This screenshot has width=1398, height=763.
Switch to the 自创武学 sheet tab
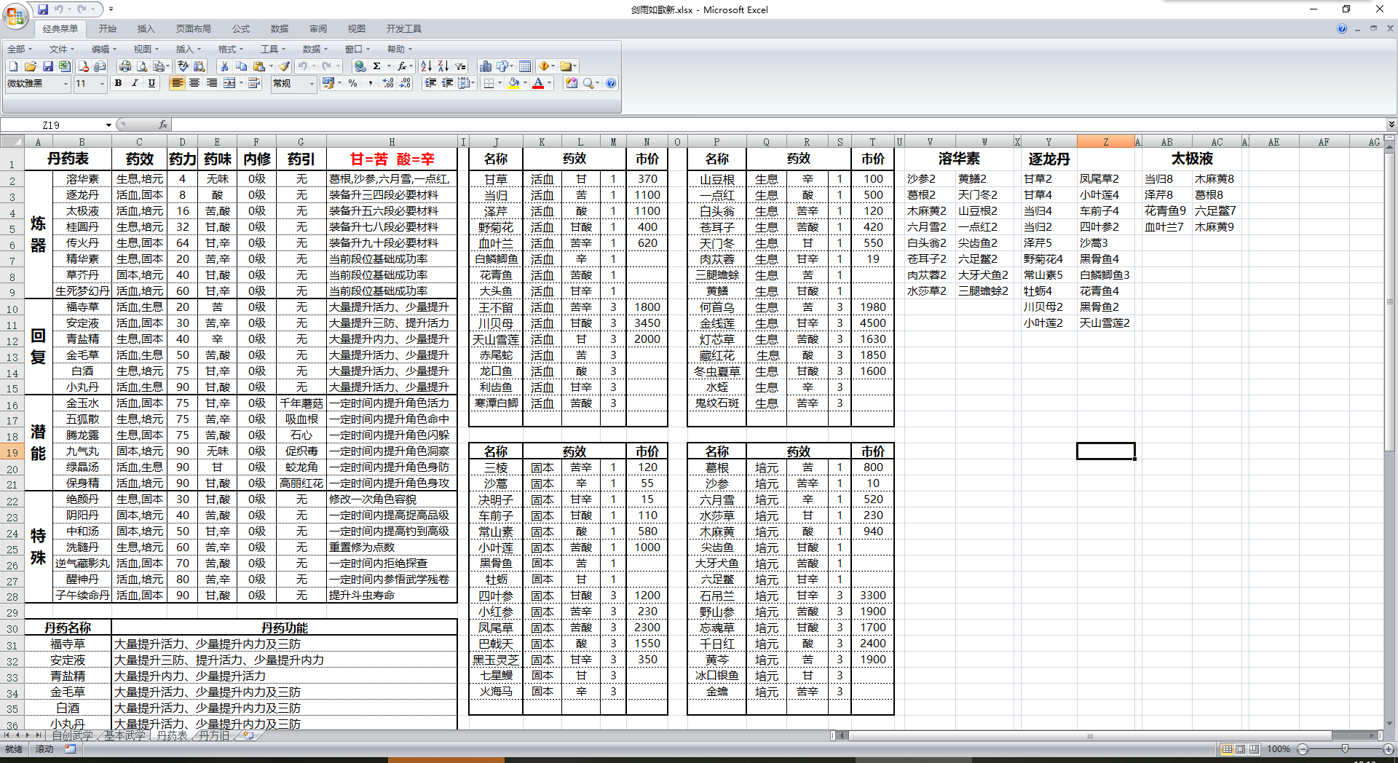[72, 736]
